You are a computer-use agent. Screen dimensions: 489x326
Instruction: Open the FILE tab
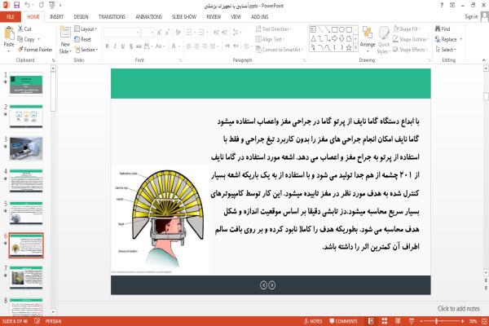[x=11, y=17]
